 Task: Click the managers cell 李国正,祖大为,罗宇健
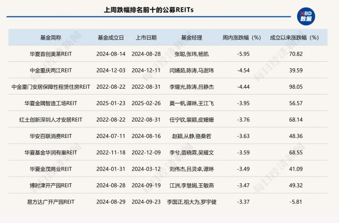192,202
